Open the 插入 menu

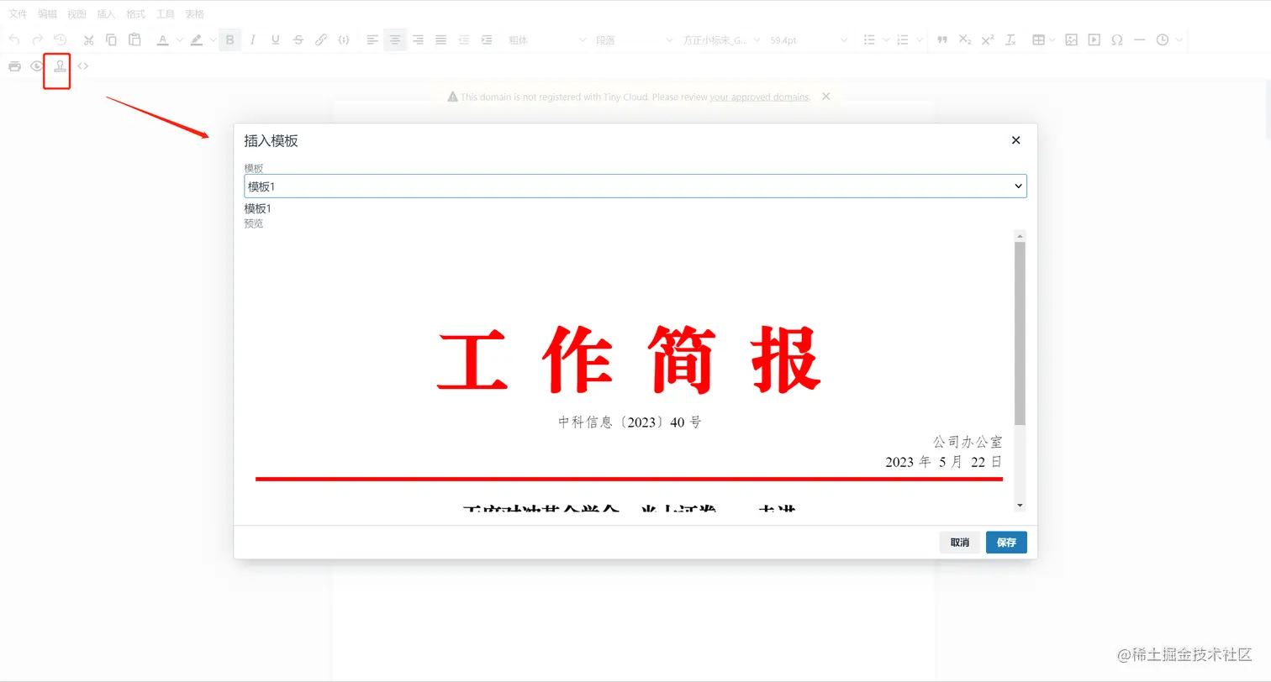click(106, 13)
